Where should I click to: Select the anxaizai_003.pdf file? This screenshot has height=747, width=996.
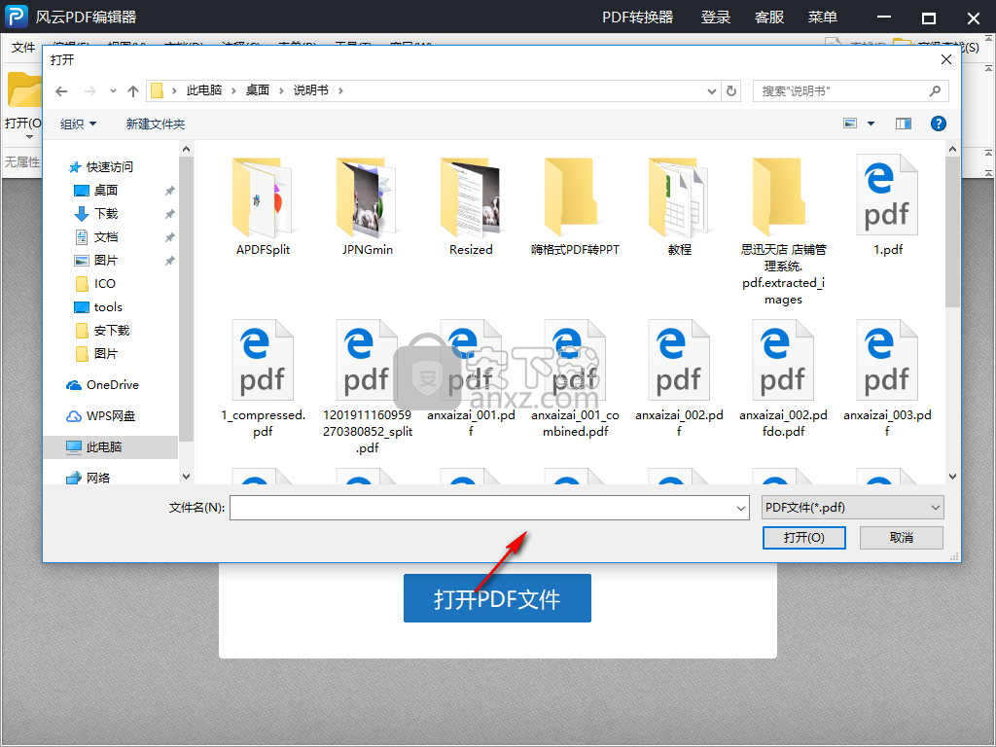click(x=887, y=379)
